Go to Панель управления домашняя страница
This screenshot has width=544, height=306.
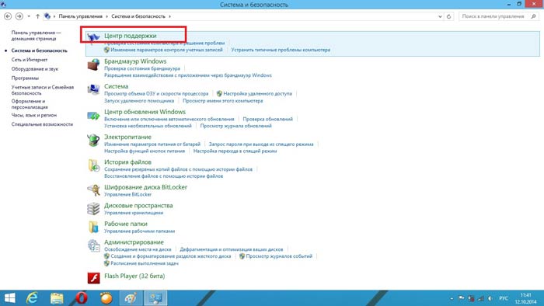36,36
